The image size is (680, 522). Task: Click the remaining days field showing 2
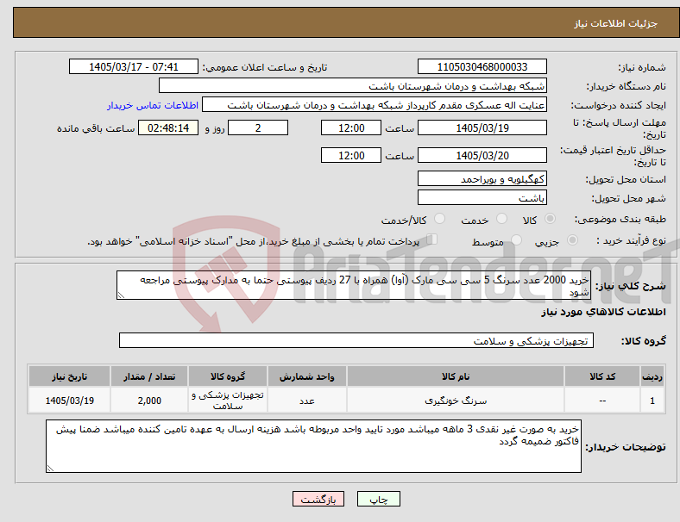coord(258,128)
